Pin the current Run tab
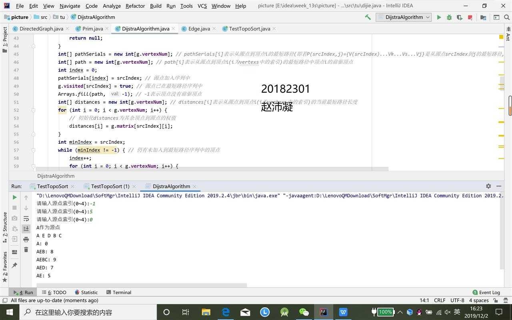The height and width of the screenshot is (320, 512). click(x=14, y=265)
